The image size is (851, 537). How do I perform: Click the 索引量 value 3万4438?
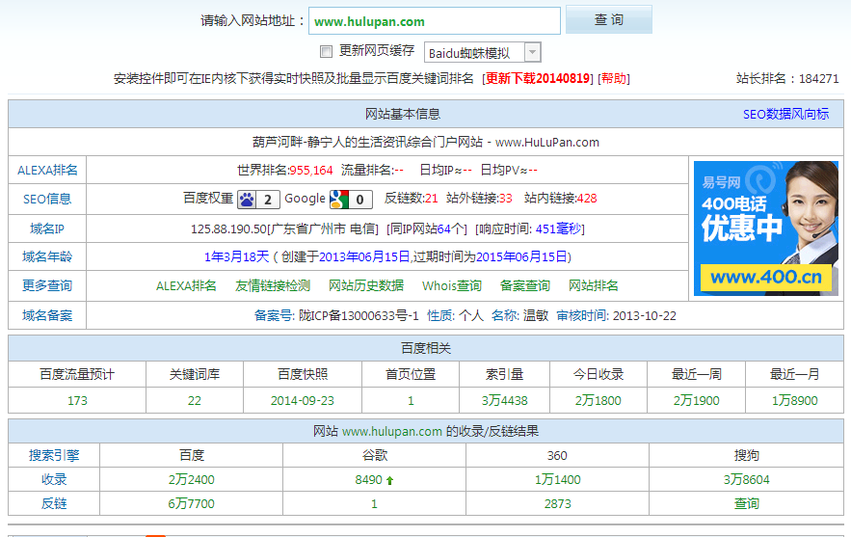coord(505,401)
